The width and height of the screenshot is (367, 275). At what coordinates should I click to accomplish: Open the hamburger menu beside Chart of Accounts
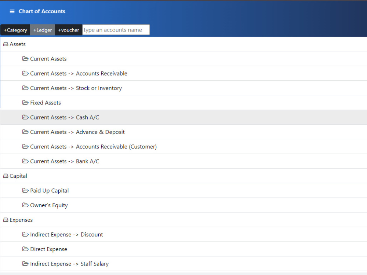[x=12, y=11]
